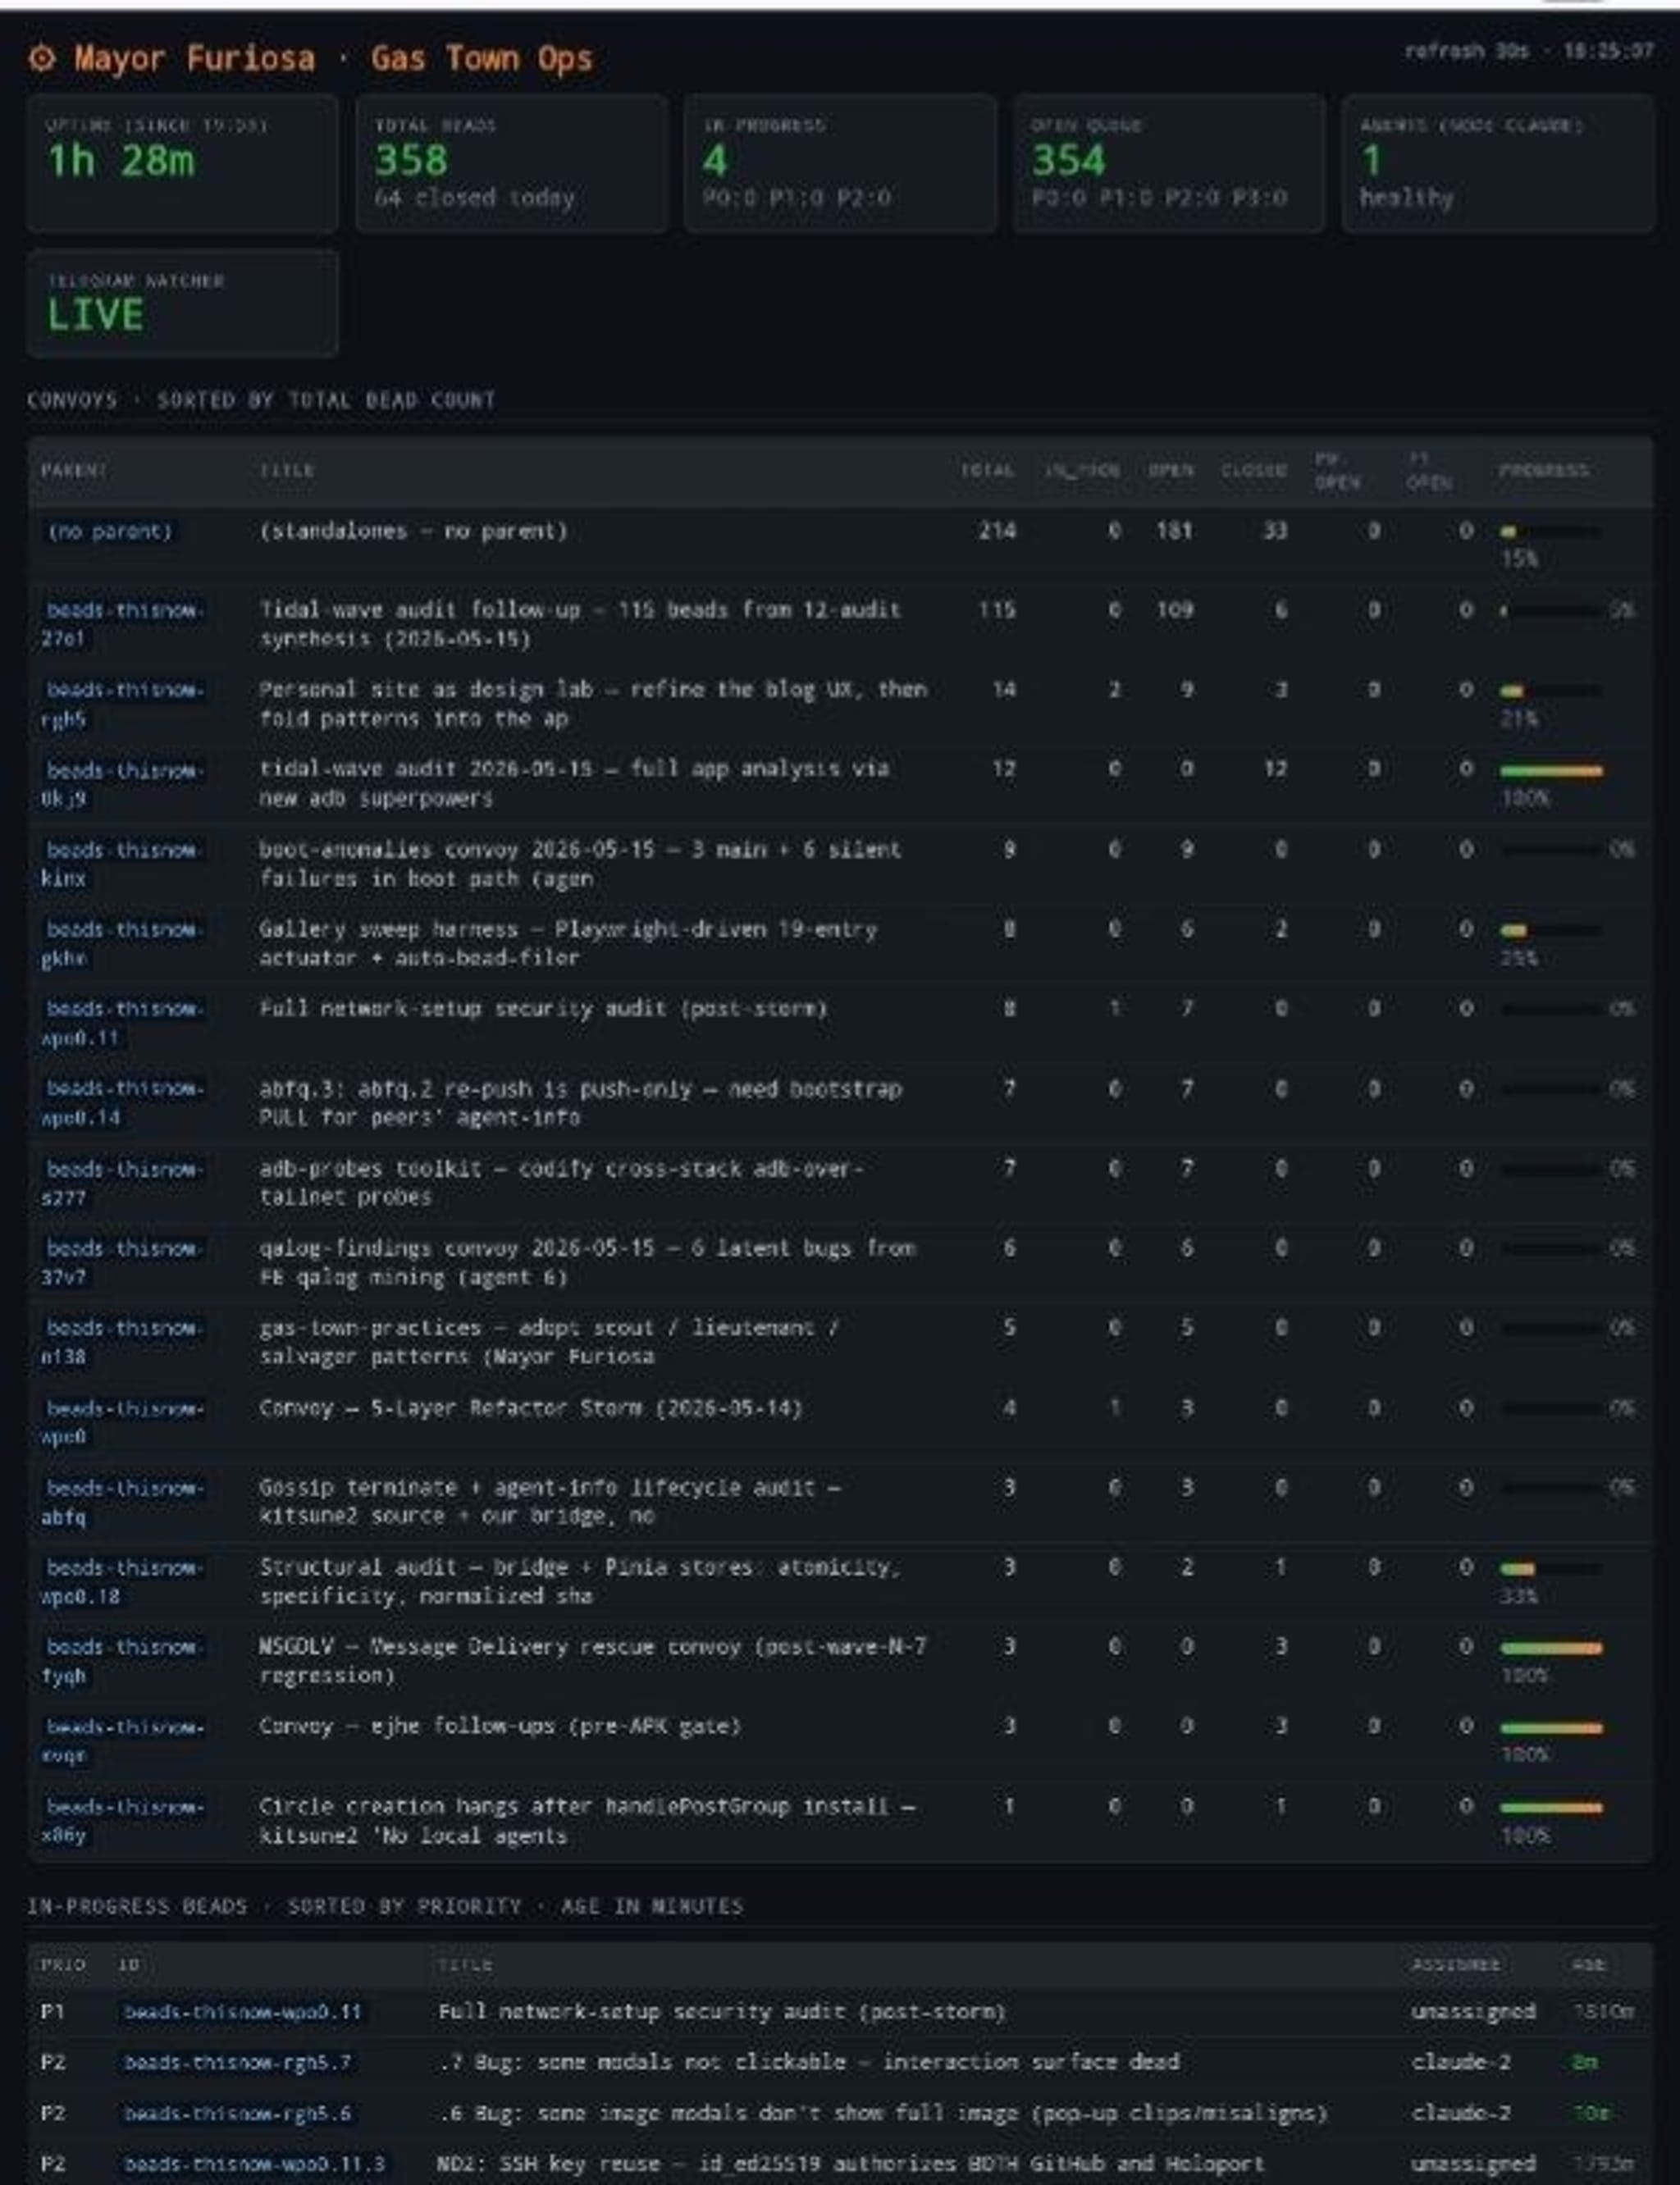
Task: Click bead title '.7 Bug: some modals not clickable'
Action: 808,2062
